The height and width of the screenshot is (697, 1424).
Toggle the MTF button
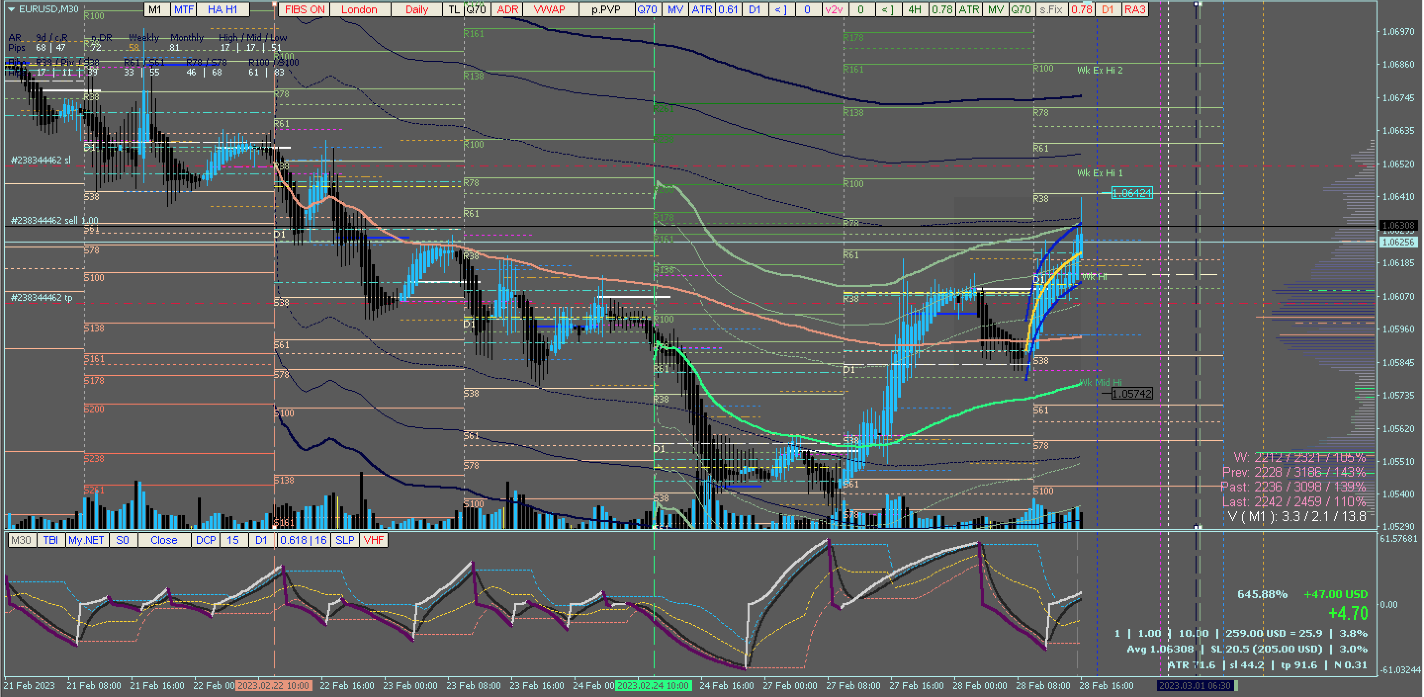pos(184,9)
